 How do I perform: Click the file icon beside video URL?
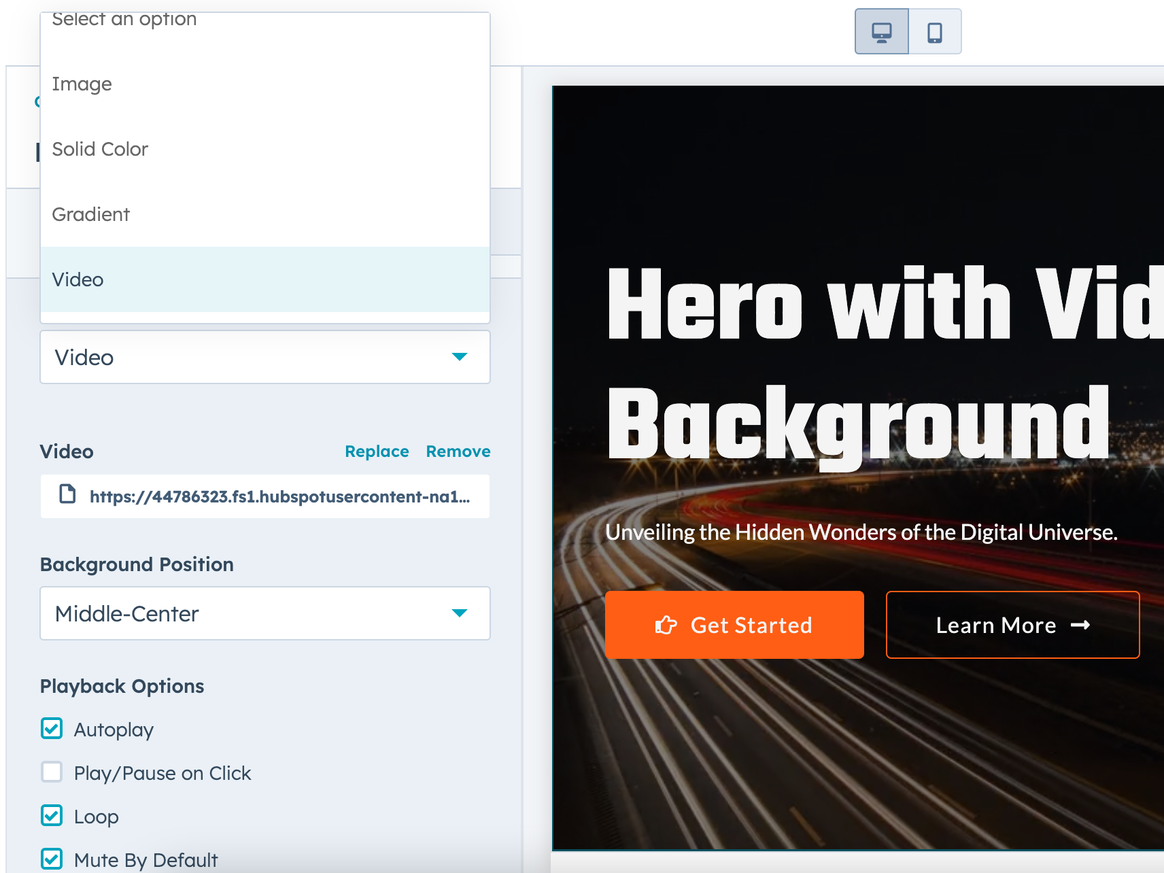(x=67, y=494)
